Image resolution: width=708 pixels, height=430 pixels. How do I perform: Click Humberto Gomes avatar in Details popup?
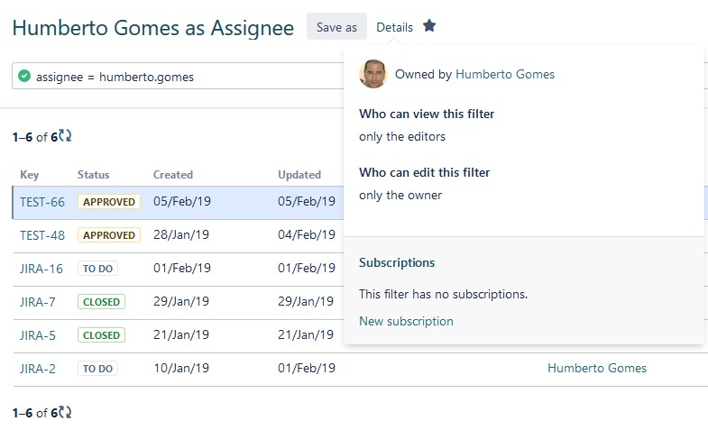tap(373, 74)
